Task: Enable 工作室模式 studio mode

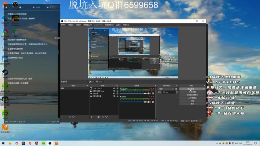Action: [x=192, y=98]
